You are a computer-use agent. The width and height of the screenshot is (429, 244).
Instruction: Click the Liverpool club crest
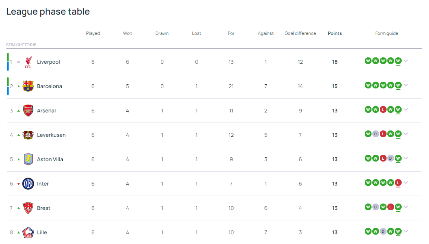[x=28, y=62]
